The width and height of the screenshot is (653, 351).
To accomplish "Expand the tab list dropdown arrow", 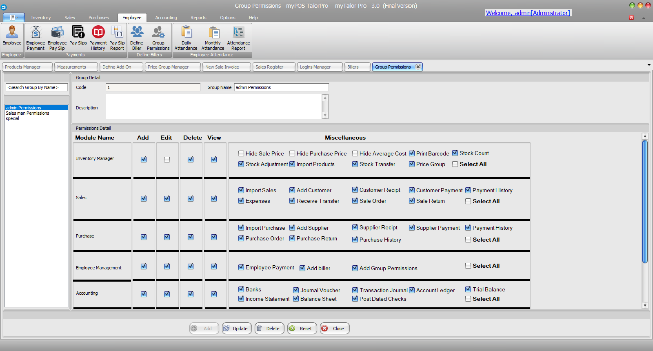I will (x=649, y=65).
